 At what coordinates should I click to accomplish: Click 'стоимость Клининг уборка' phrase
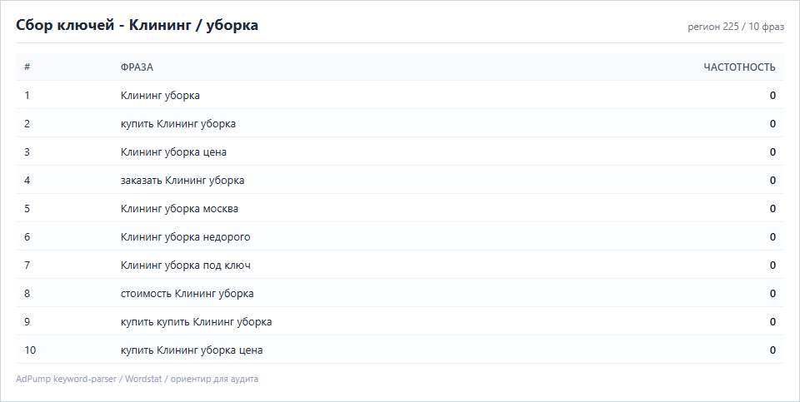[x=187, y=294]
